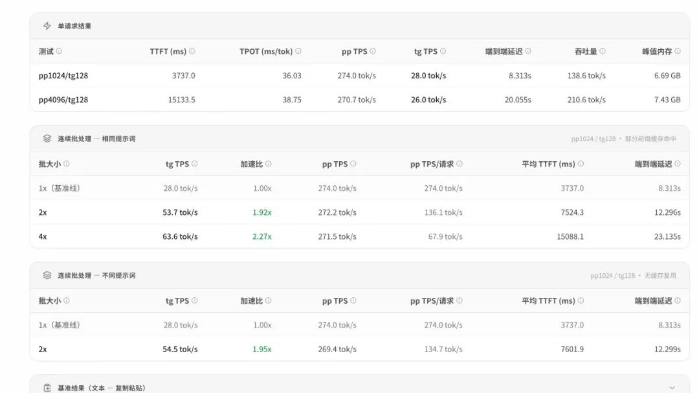Click info icon beside pp TPS in single-request table
Viewport: 699px width, 393px height.
coord(373,51)
